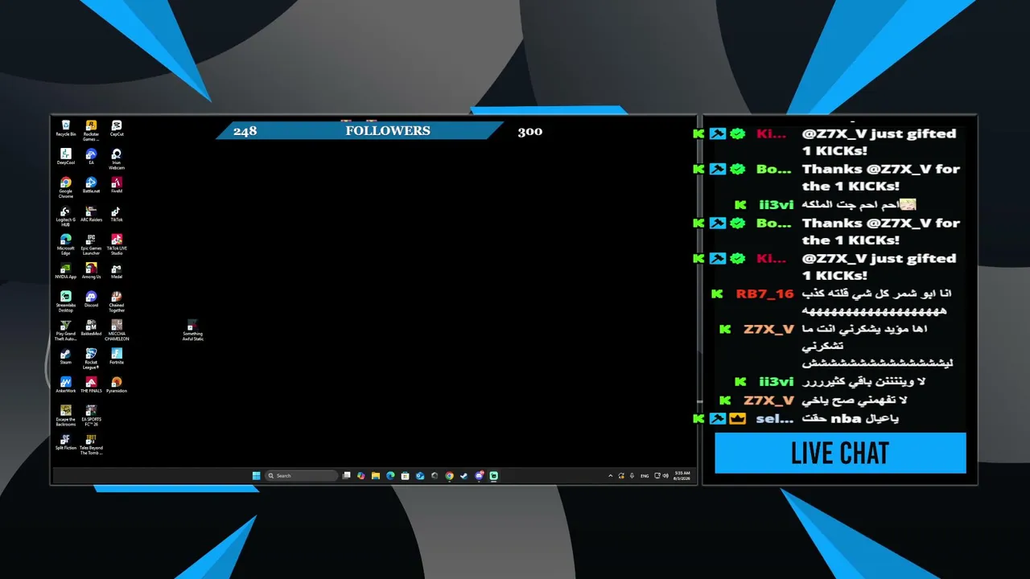Open the ENG language switcher
1030x579 pixels.
645,476
